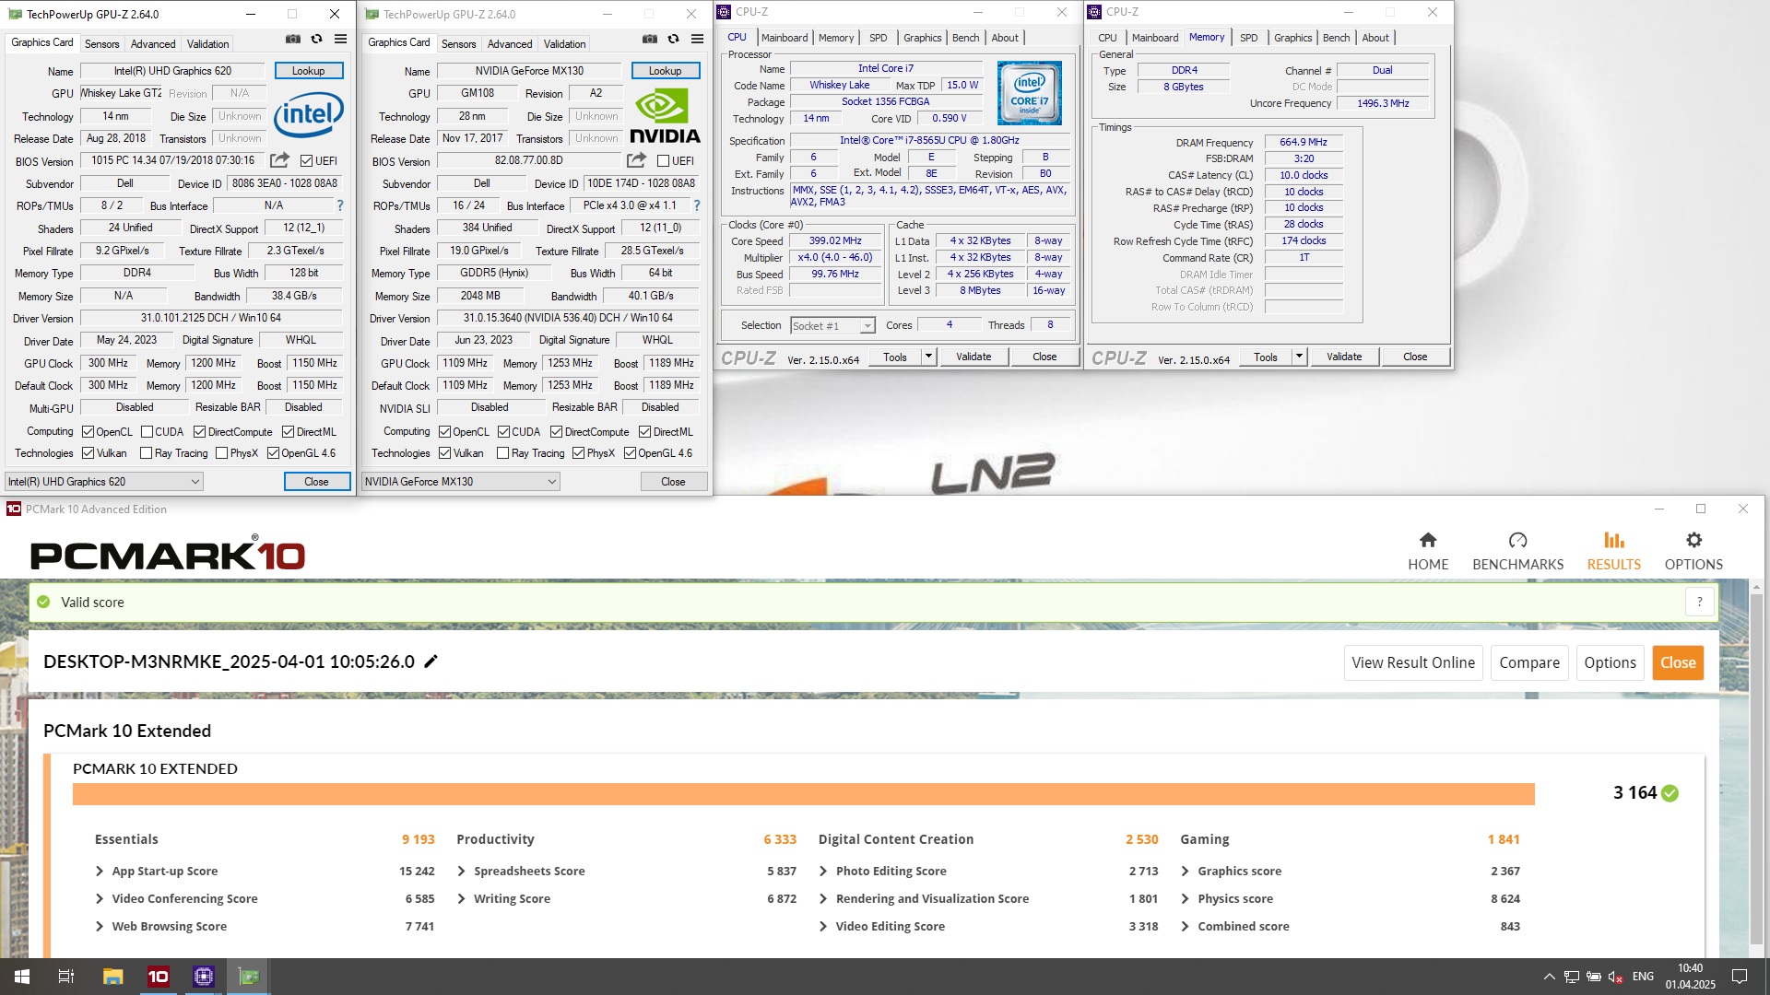Click pencil icon to rename result
Image resolution: width=1770 pixels, height=995 pixels.
(x=431, y=661)
